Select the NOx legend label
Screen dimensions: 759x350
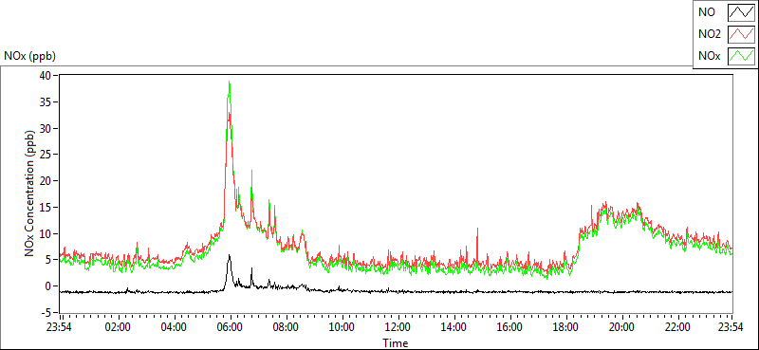tap(710, 56)
